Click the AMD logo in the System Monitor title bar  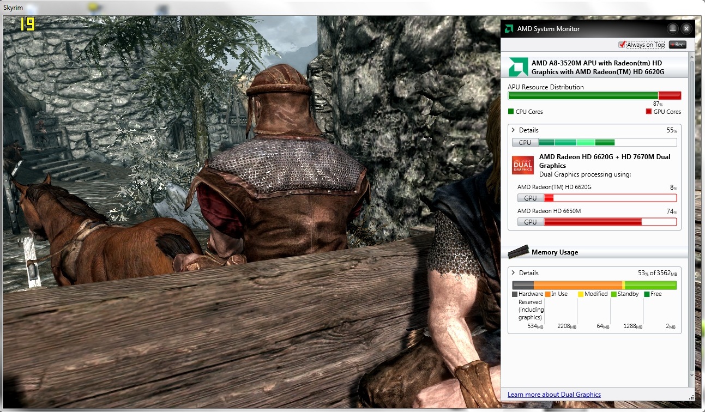508,28
